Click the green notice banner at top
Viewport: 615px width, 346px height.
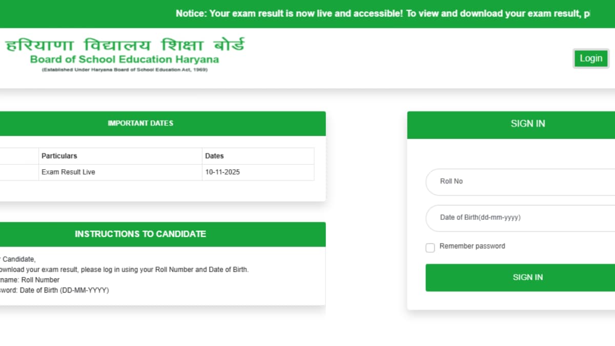pos(307,13)
